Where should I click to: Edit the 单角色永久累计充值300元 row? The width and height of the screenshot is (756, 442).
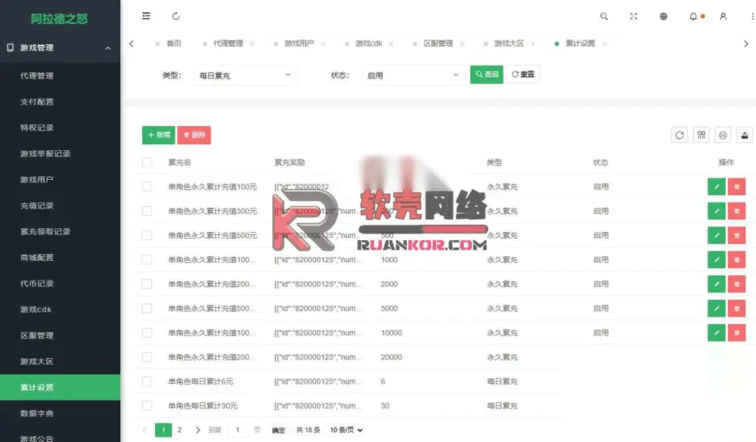[x=717, y=211]
